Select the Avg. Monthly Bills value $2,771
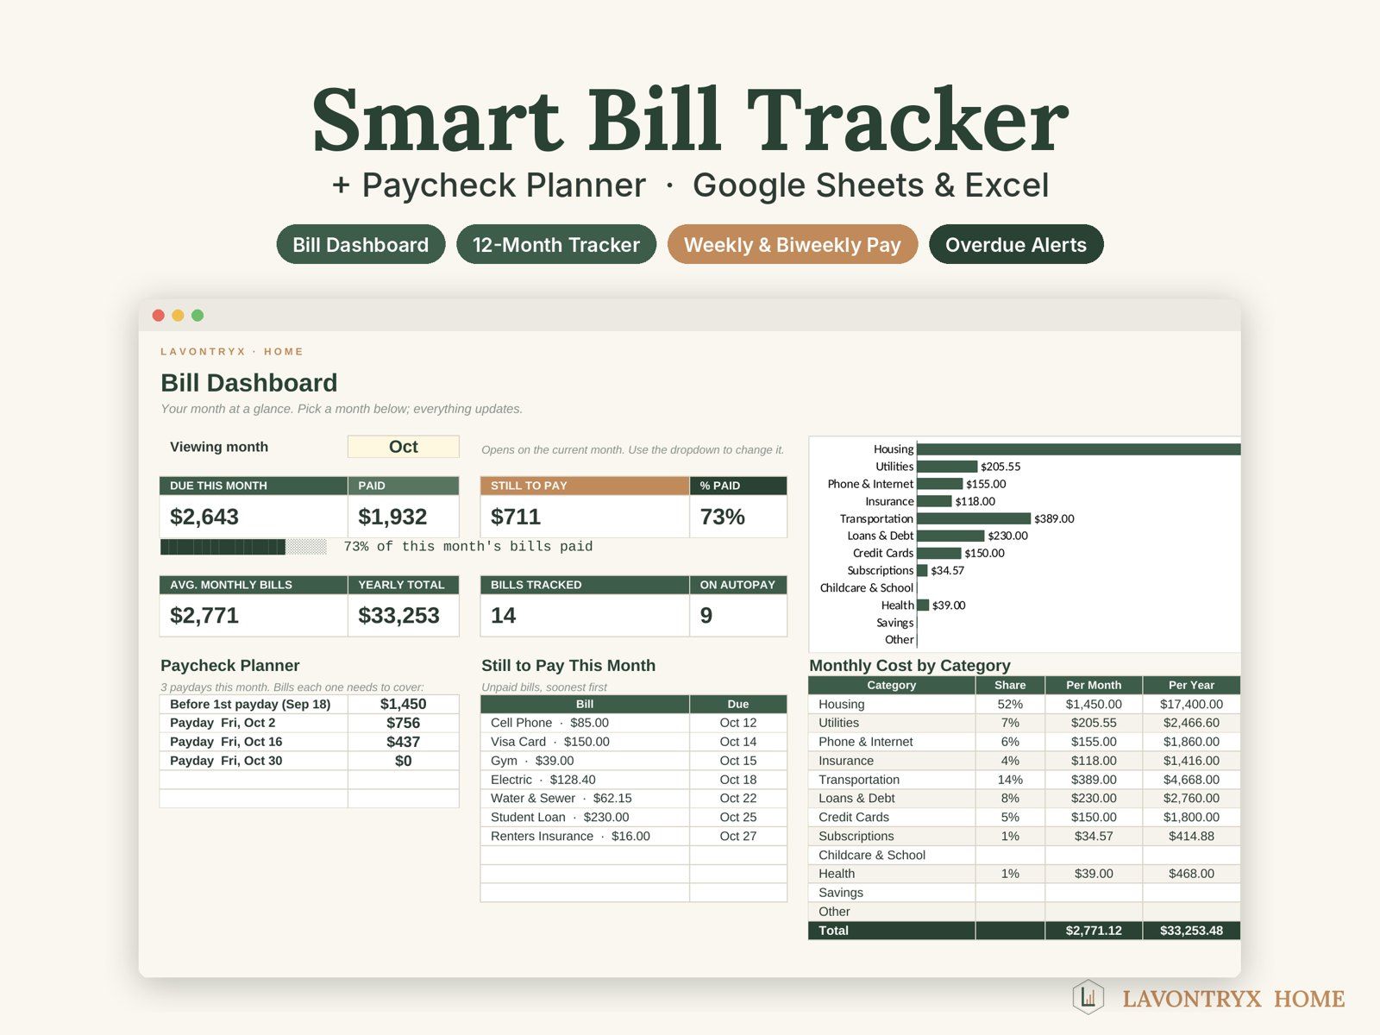Viewport: 1380px width, 1035px height. (x=204, y=616)
